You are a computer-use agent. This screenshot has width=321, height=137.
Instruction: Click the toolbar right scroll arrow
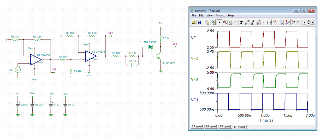(312, 22)
